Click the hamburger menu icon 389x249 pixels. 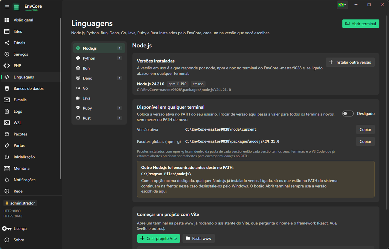pos(7,7)
